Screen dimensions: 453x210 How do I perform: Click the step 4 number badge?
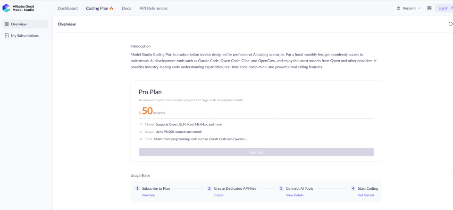(x=353, y=188)
